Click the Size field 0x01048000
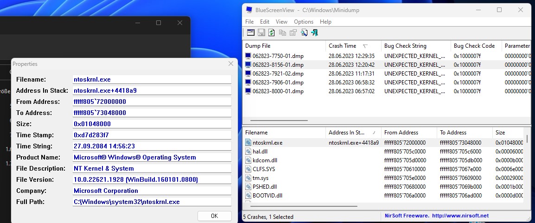 point(152,124)
